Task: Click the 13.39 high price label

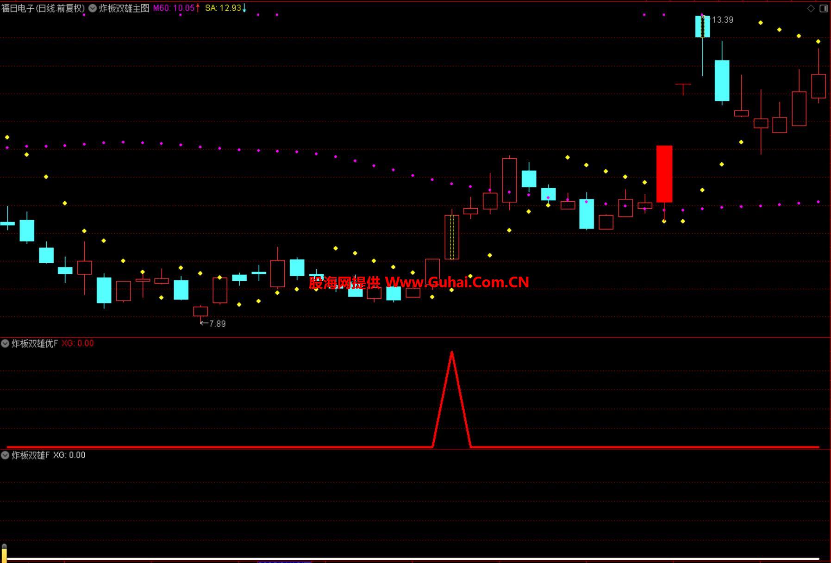Action: 722,20
